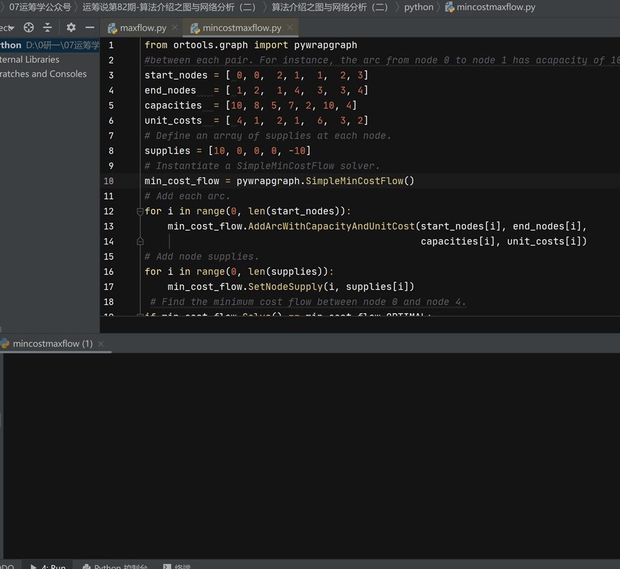Click line number 1 in gutter
The width and height of the screenshot is (620, 569).
pos(111,45)
